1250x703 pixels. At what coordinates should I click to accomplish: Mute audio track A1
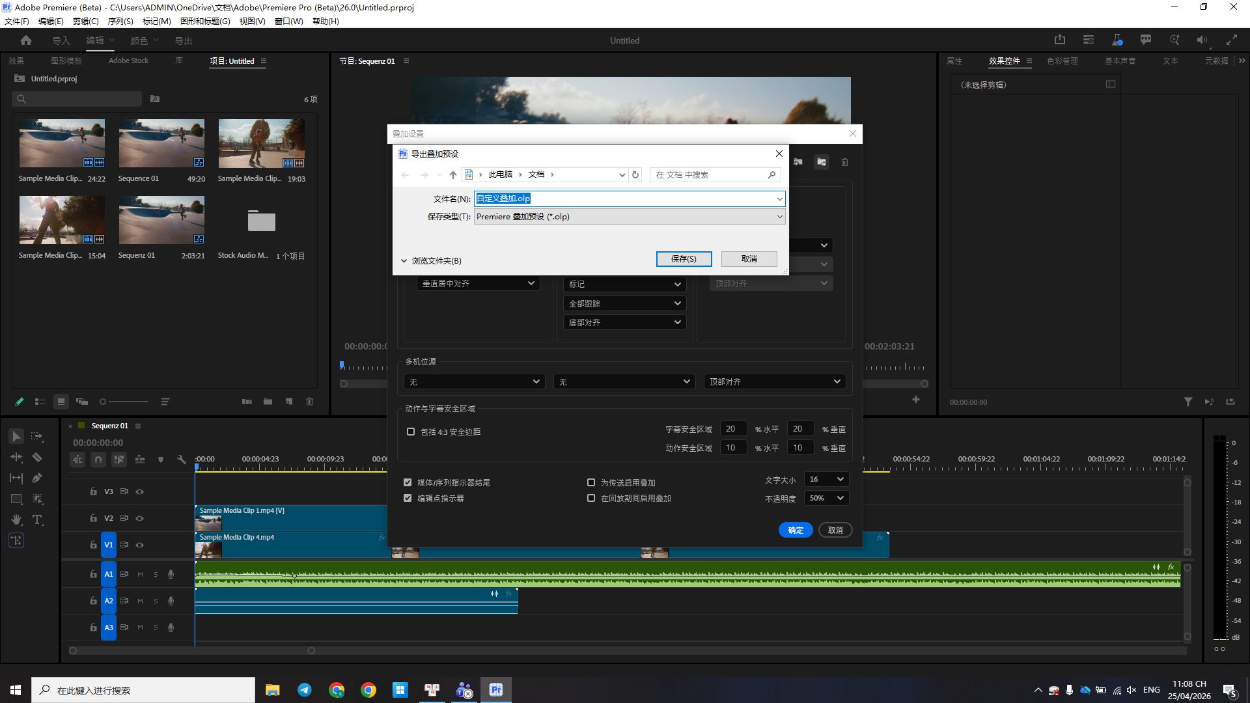[140, 575]
